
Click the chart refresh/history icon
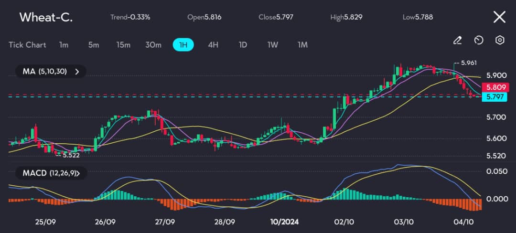[x=479, y=40]
